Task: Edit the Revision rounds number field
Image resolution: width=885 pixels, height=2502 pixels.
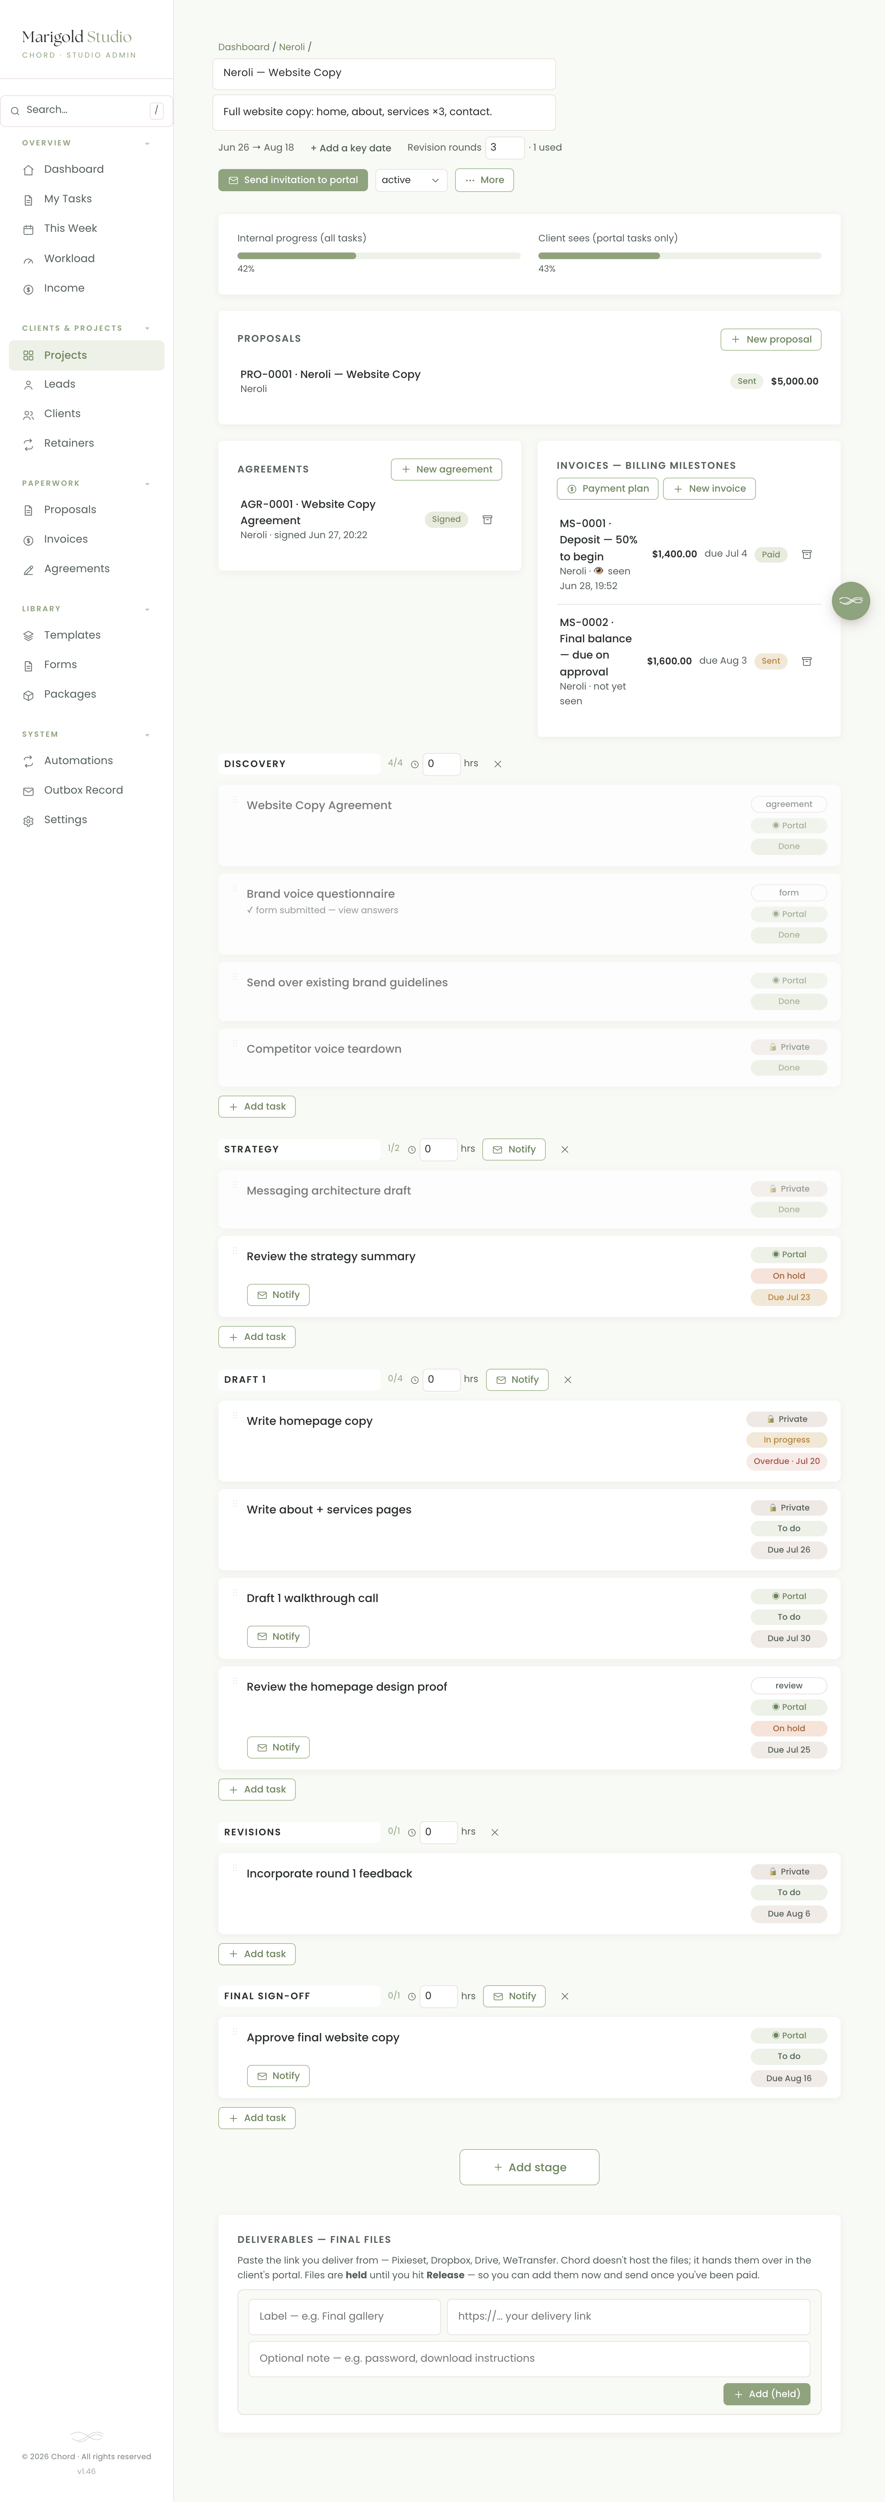Action: [504, 148]
